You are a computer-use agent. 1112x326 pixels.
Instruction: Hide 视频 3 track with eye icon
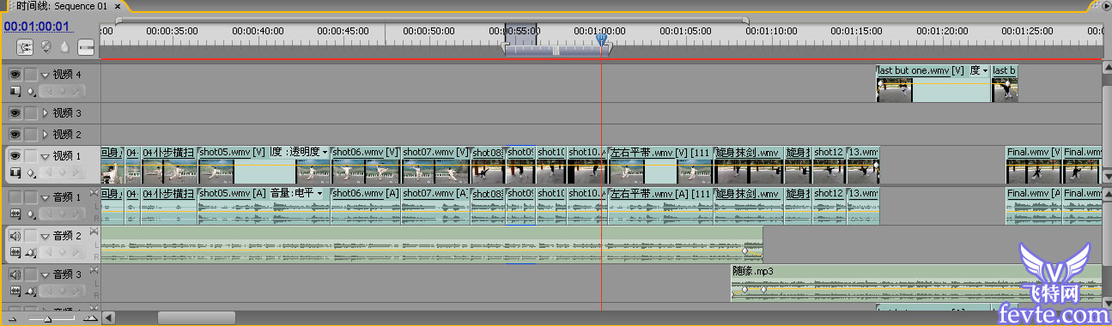click(15, 112)
